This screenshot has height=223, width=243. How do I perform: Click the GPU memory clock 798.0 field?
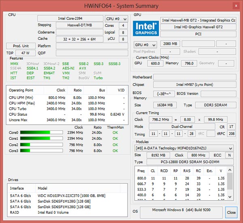point(189,63)
